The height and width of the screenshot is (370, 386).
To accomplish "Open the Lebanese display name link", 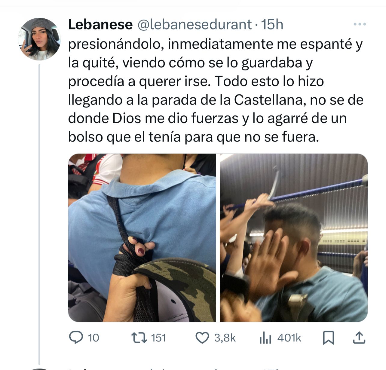I will coord(100,24).
